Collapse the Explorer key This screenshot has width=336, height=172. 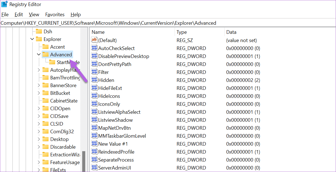click(32, 39)
